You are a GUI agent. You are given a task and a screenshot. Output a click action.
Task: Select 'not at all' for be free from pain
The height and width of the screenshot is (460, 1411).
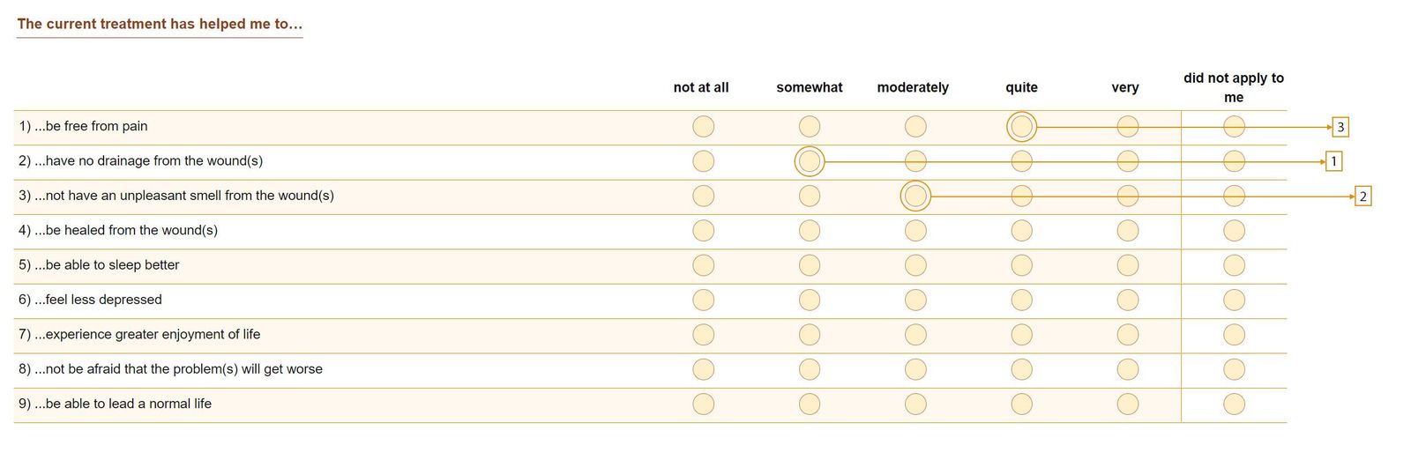(x=703, y=127)
